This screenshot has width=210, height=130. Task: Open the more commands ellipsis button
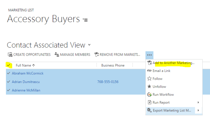(x=150, y=55)
